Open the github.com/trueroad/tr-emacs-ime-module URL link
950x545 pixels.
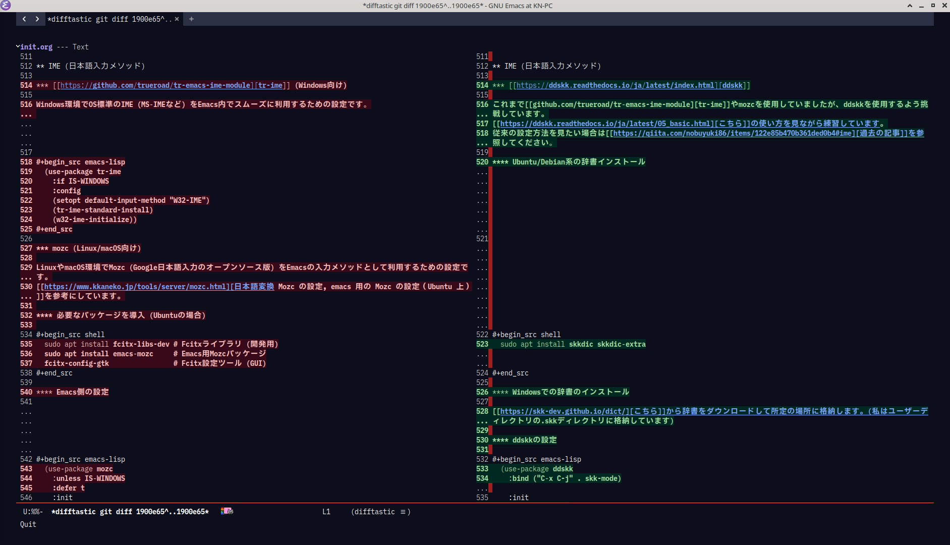(155, 85)
